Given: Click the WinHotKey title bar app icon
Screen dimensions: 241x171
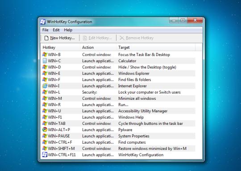Looking at the screenshot, I should click(x=43, y=22).
